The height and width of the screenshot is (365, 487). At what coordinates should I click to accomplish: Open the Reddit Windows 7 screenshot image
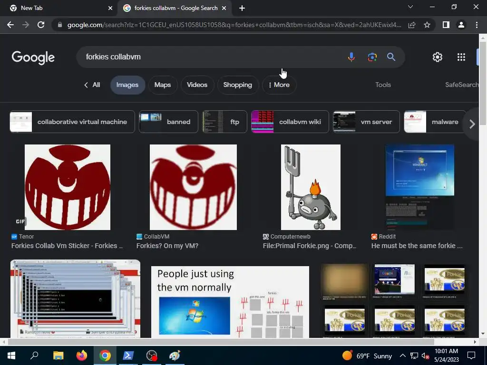click(419, 187)
